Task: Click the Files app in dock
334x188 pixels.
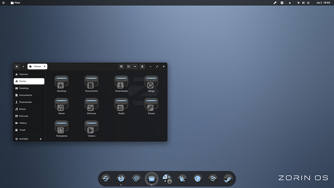Action: point(152,179)
